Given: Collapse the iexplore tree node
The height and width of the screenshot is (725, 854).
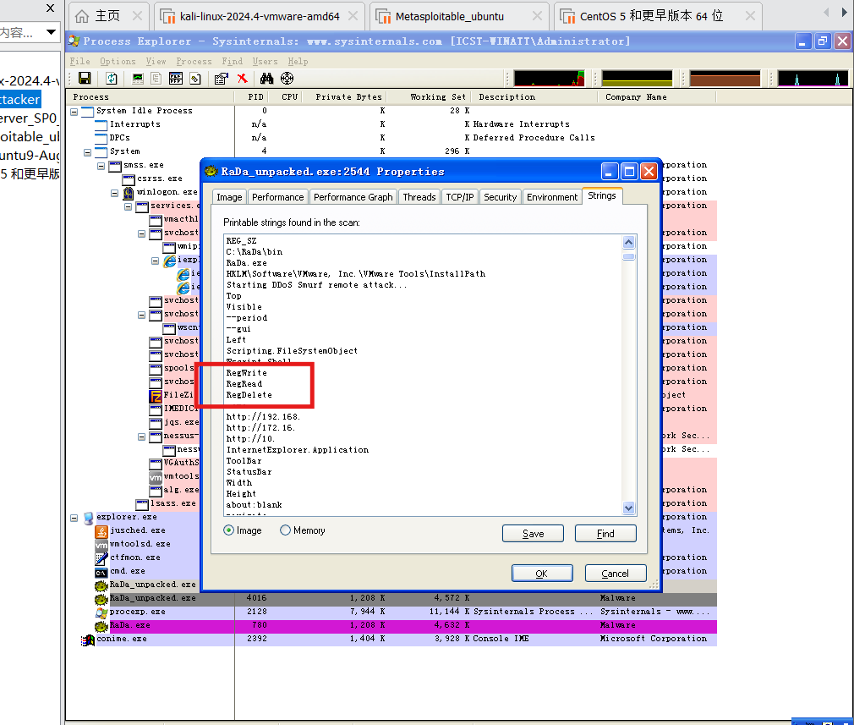Looking at the screenshot, I should click(155, 261).
